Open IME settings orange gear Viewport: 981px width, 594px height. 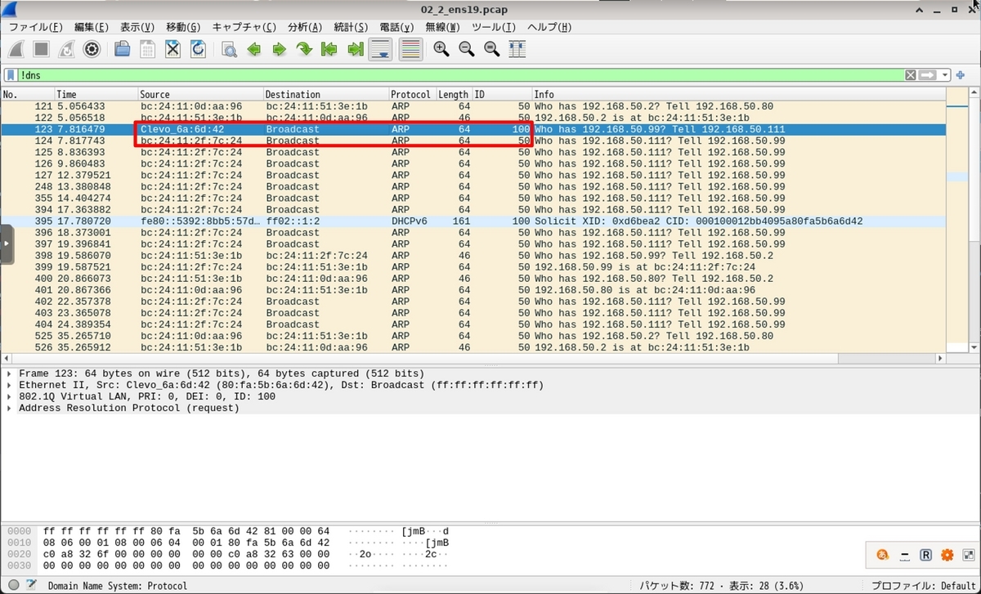click(x=947, y=555)
